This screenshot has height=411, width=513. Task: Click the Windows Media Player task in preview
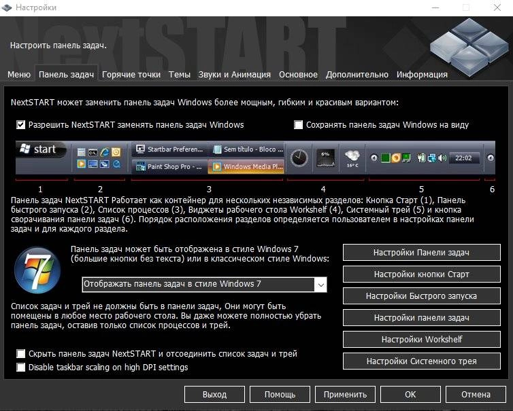click(x=246, y=166)
